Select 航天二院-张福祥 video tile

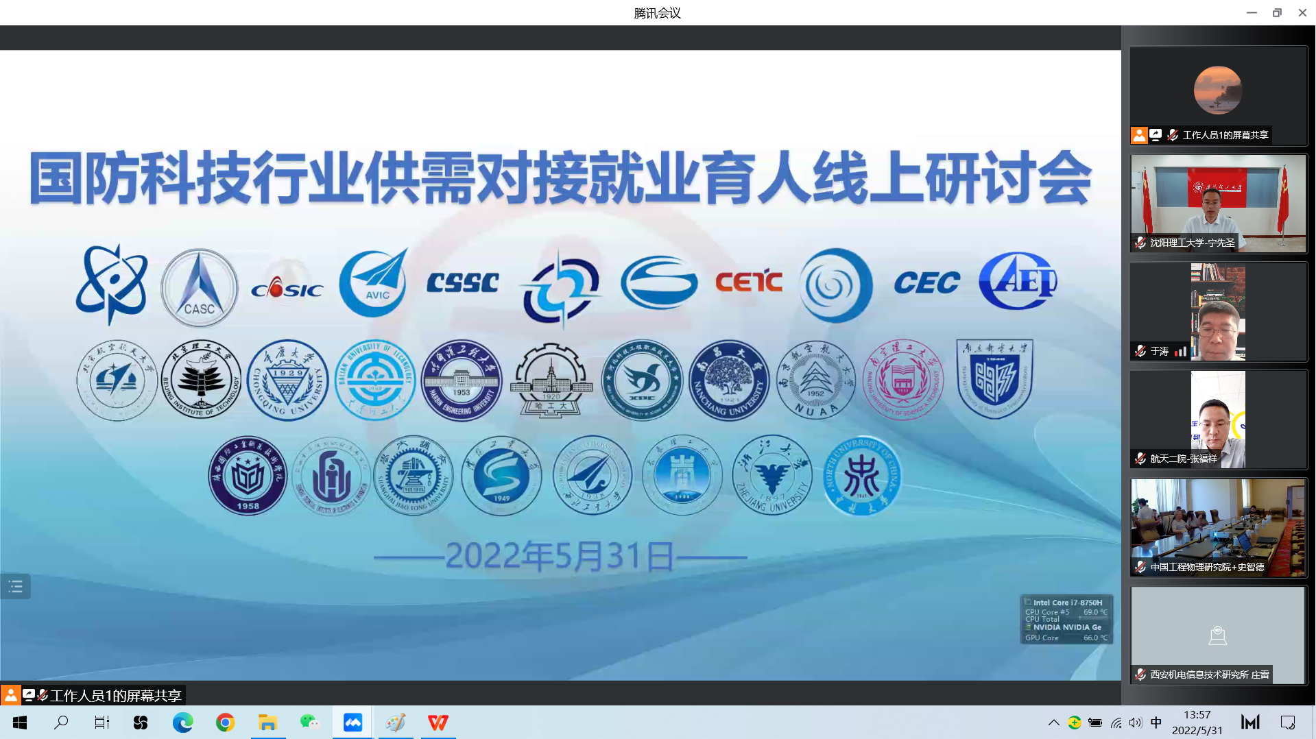pyautogui.click(x=1218, y=419)
